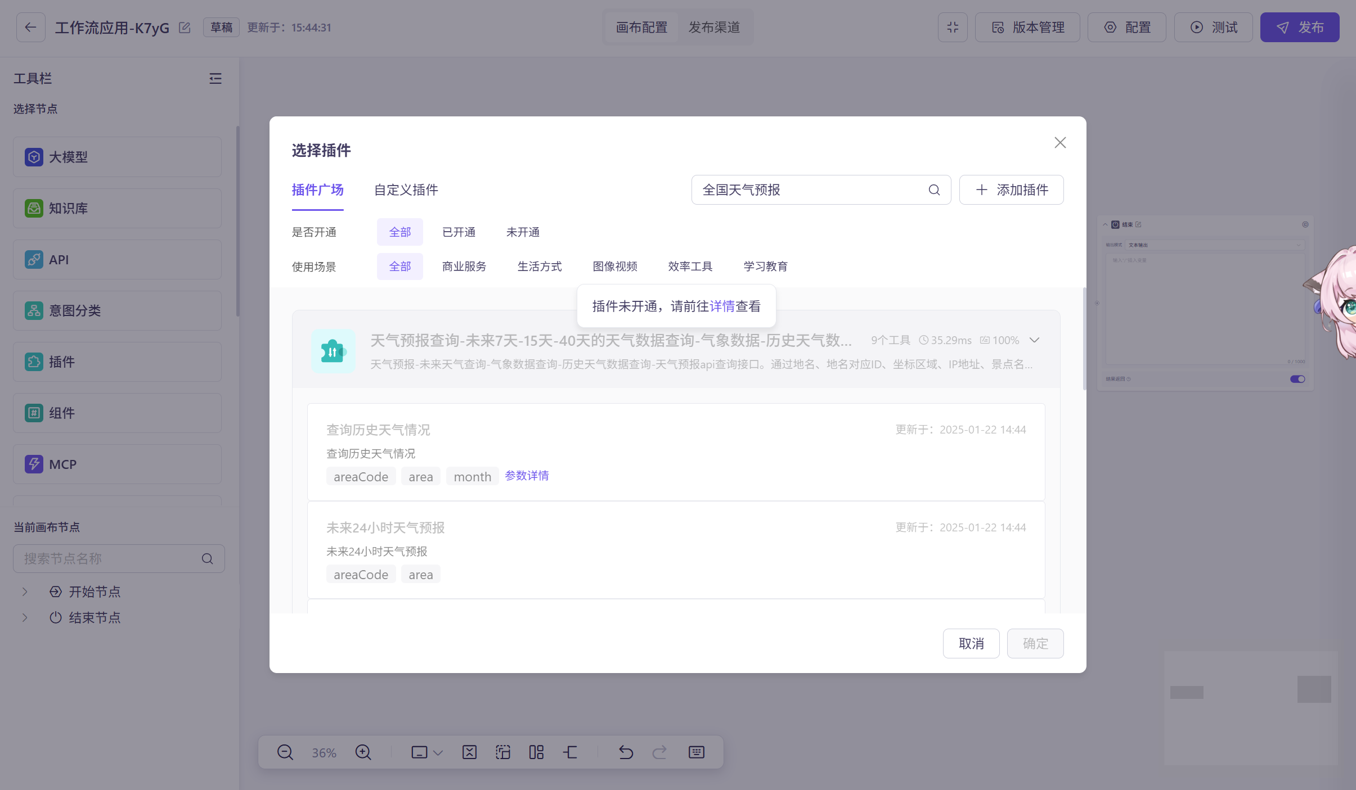Viewport: 1356px width, 790px height.
Task: Click the 添加插件 button
Action: [1011, 190]
